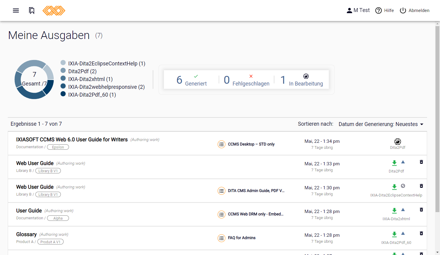Delete the IXIA-Dita2EclipseContextHelp output
This screenshot has height=255, width=440.
point(421,186)
